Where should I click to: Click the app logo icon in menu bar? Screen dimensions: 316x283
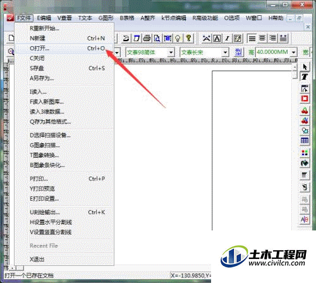[x=10, y=18]
